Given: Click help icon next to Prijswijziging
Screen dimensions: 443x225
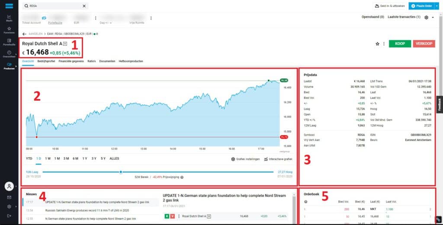Looking at the screenshot, I should (x=182, y=177).
